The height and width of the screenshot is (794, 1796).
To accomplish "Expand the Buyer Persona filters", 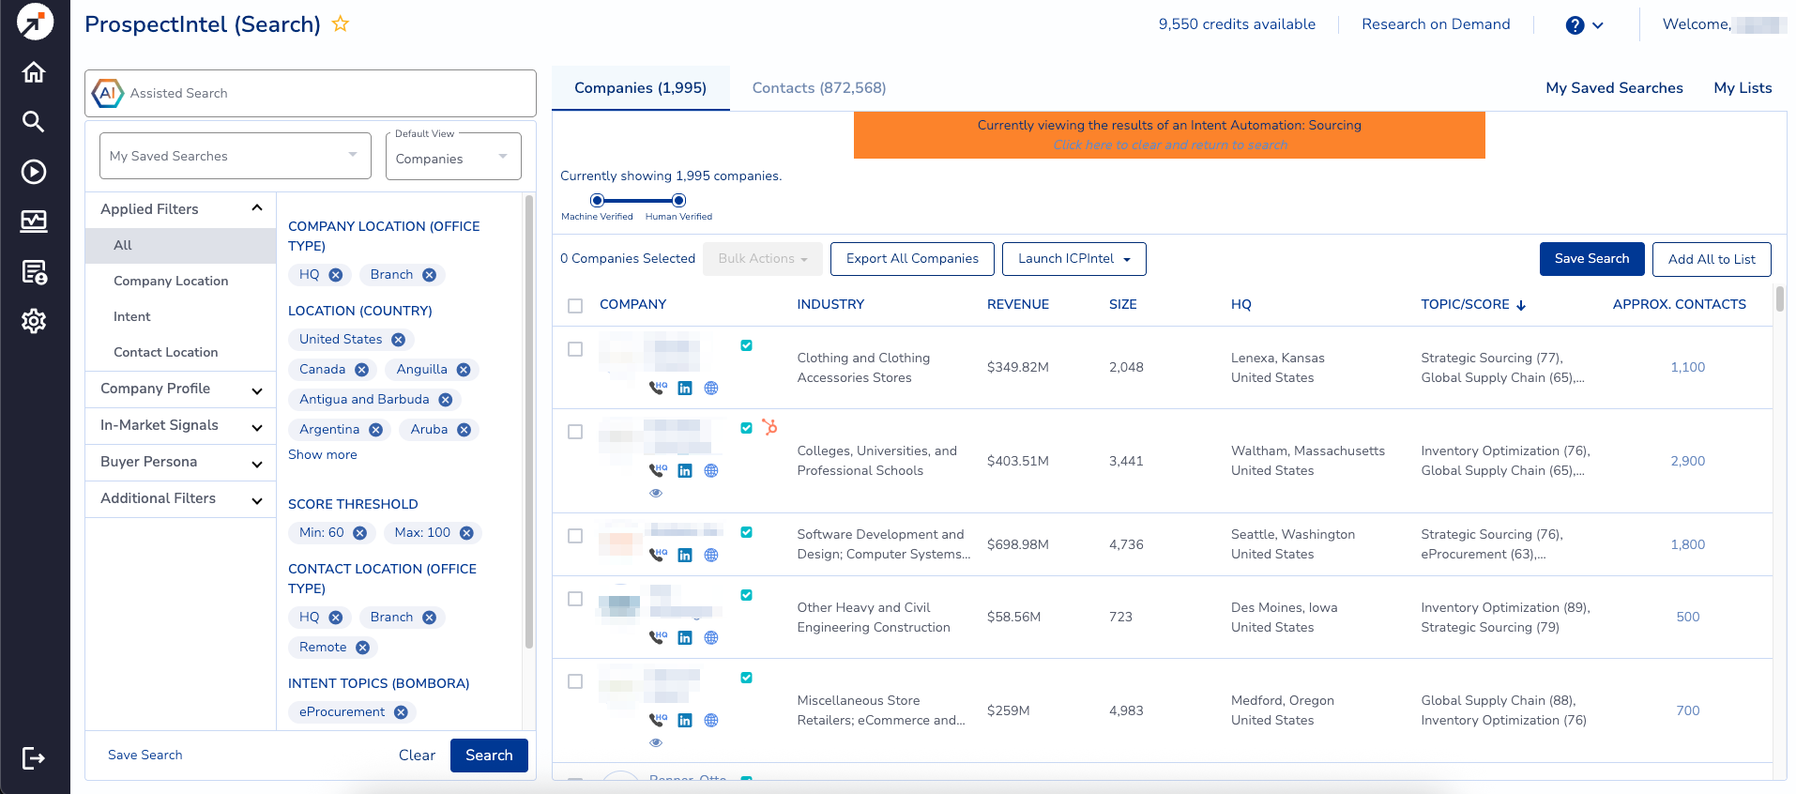I will pos(257,464).
